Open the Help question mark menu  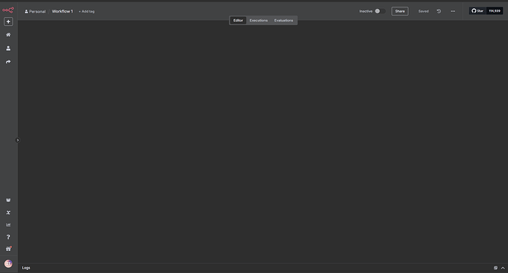8,237
